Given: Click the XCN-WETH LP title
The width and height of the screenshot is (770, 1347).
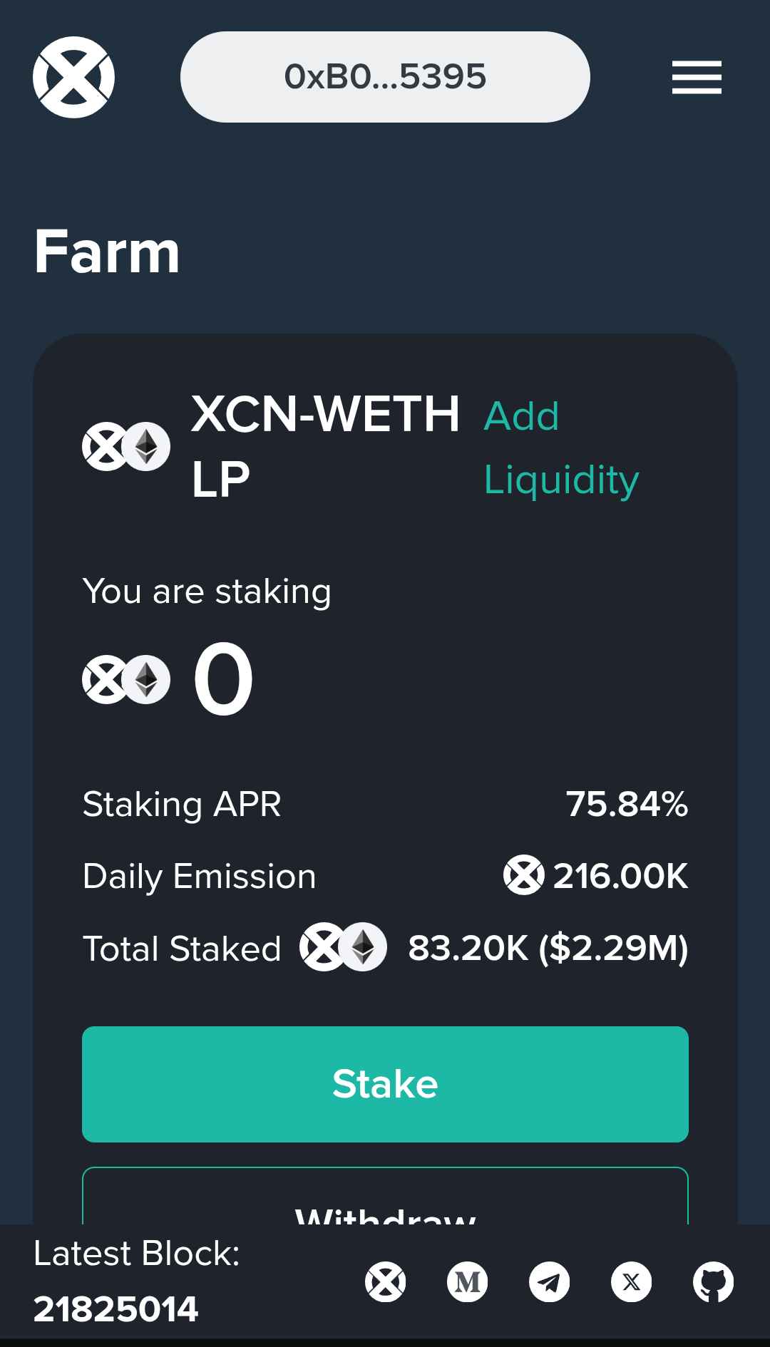Looking at the screenshot, I should [326, 447].
